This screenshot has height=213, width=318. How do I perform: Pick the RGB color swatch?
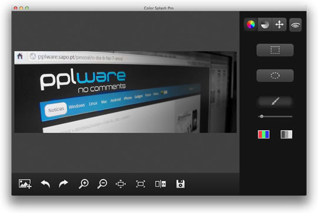264,134
